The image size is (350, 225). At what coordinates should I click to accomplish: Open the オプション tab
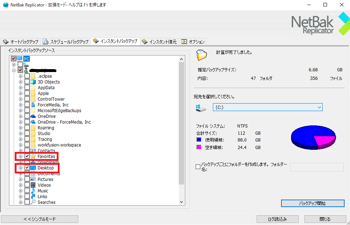point(193,42)
